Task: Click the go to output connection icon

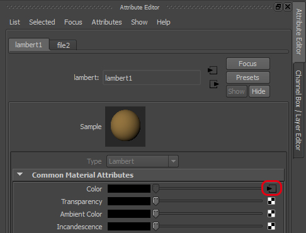Action: (x=214, y=84)
